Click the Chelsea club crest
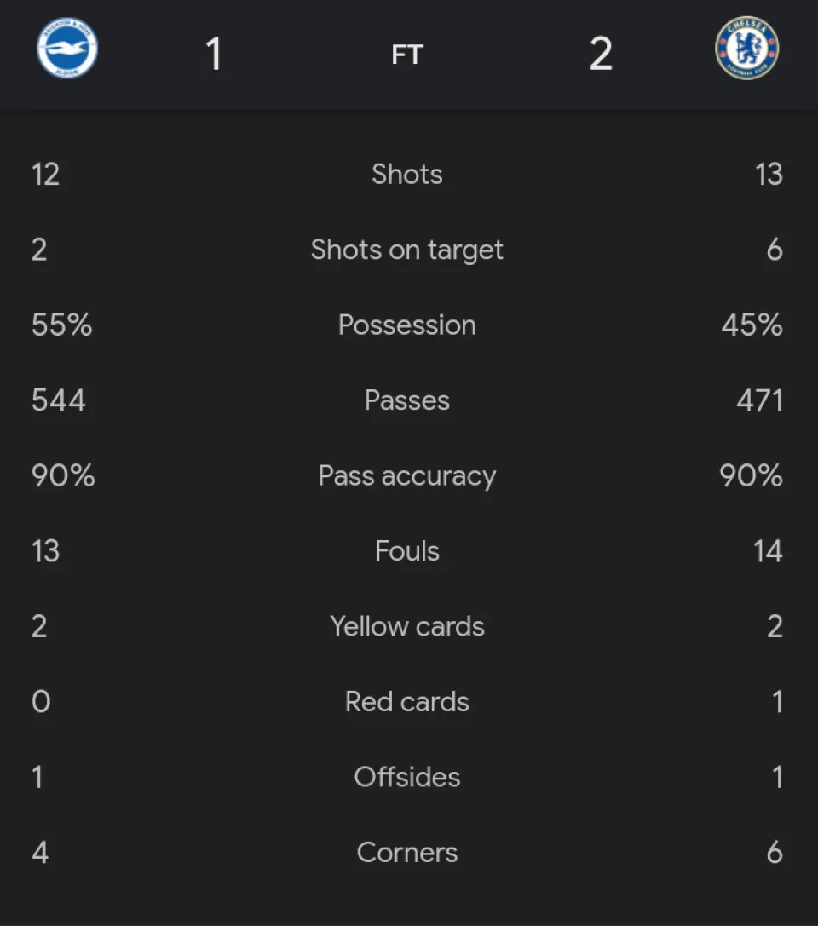This screenshot has height=926, width=818. point(746,49)
